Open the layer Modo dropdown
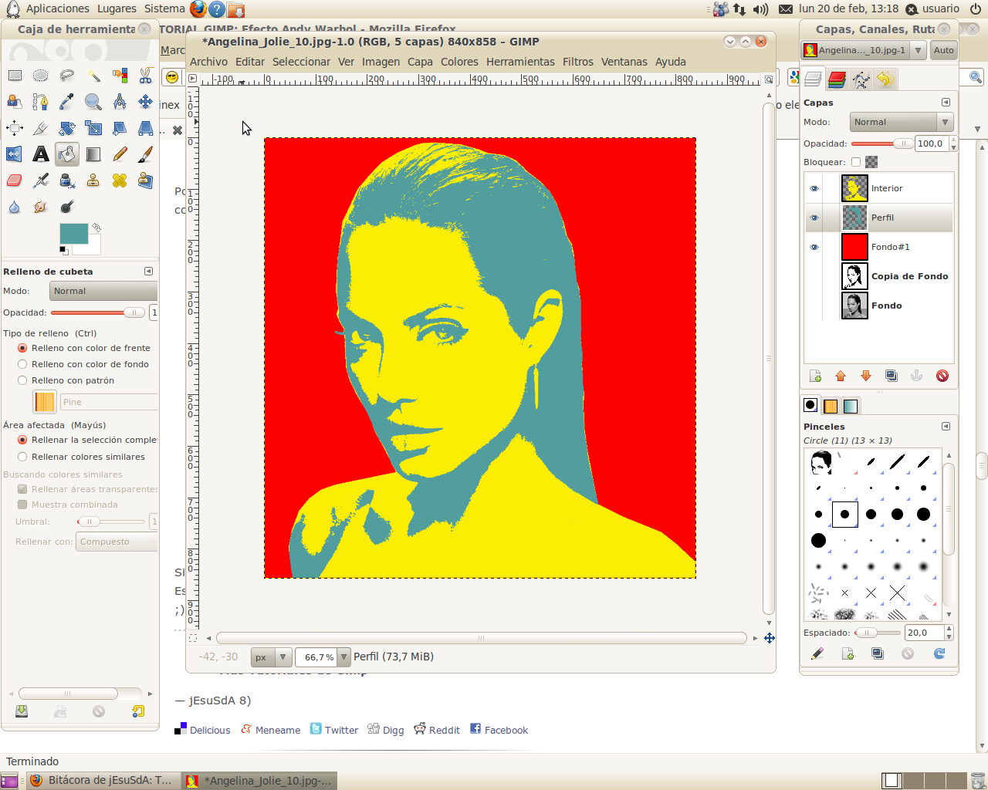Viewport: 988px width, 790px height. click(901, 121)
